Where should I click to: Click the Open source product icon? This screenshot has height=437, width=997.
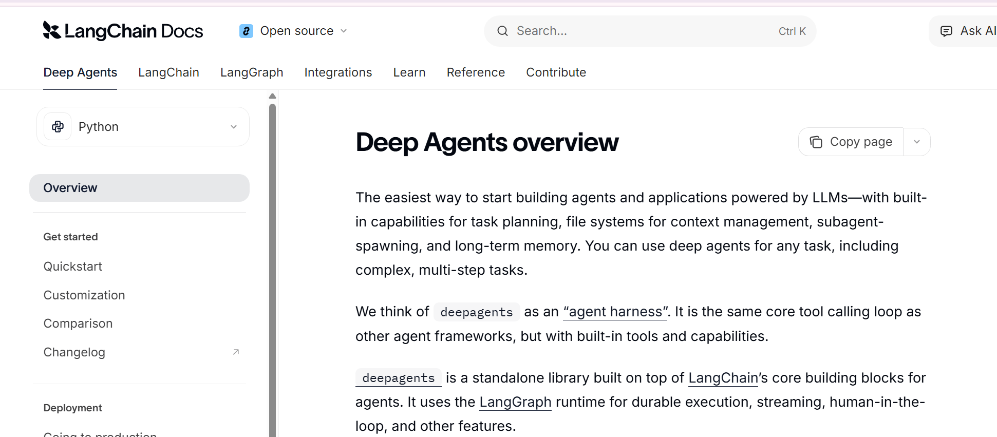[x=246, y=31]
